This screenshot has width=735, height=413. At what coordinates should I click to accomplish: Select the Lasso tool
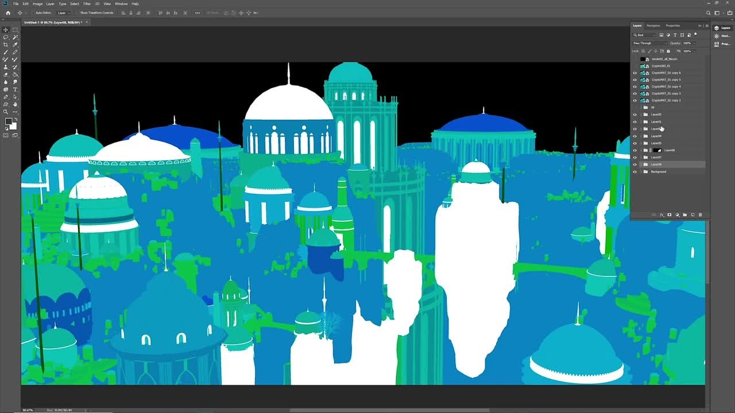tap(6, 37)
